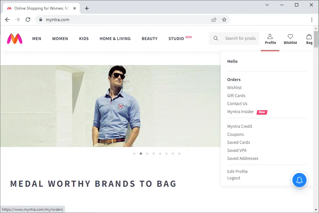Open Coupons in the profile dropdown
Screen dimensions: 319x213
coord(235,135)
